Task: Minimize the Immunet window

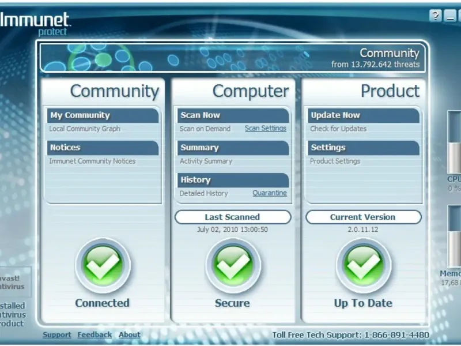Action: (x=450, y=16)
